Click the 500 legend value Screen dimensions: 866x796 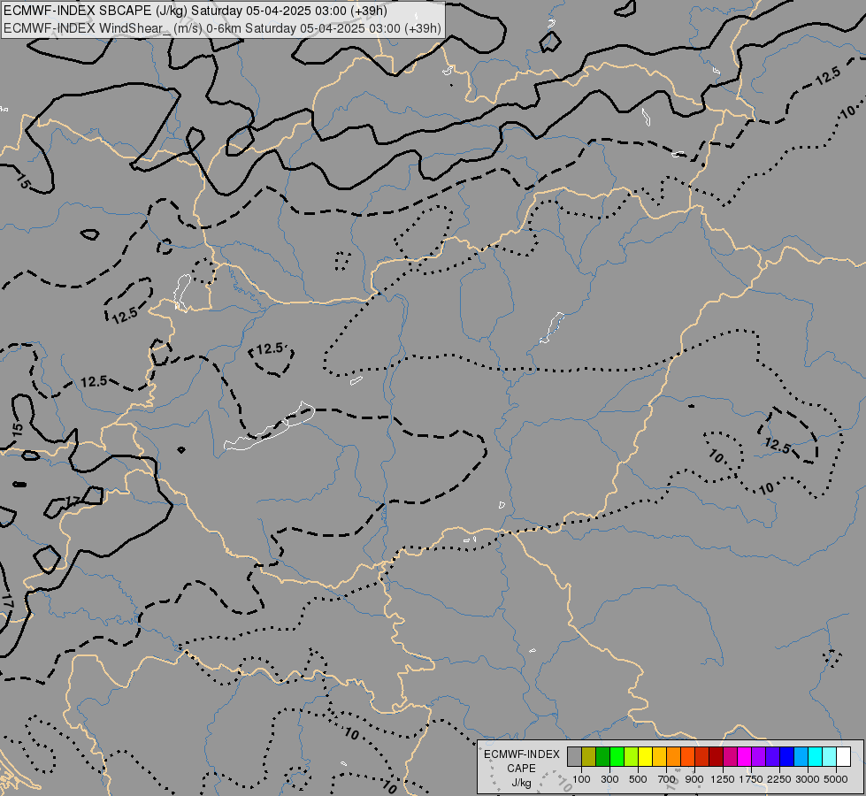pos(638,779)
